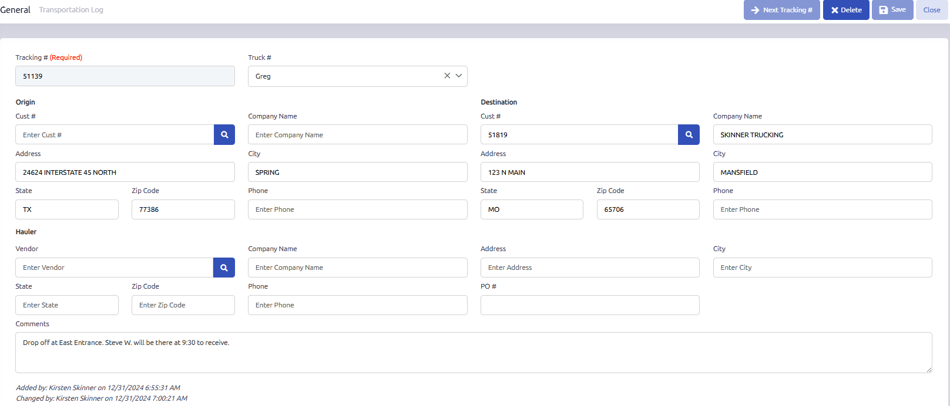Viewport: 950px width, 406px height.
Task: Select the Destination section heading
Action: point(499,102)
